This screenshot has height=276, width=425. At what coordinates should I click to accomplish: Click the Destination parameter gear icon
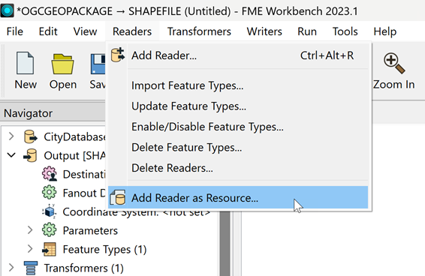pos(50,174)
